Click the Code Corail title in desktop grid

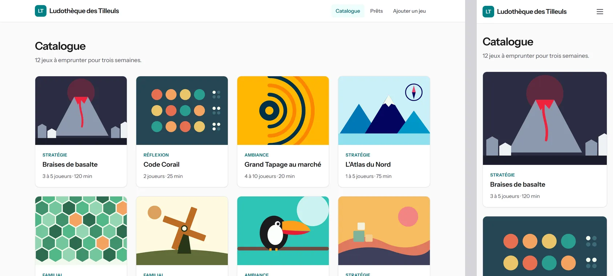pos(161,165)
